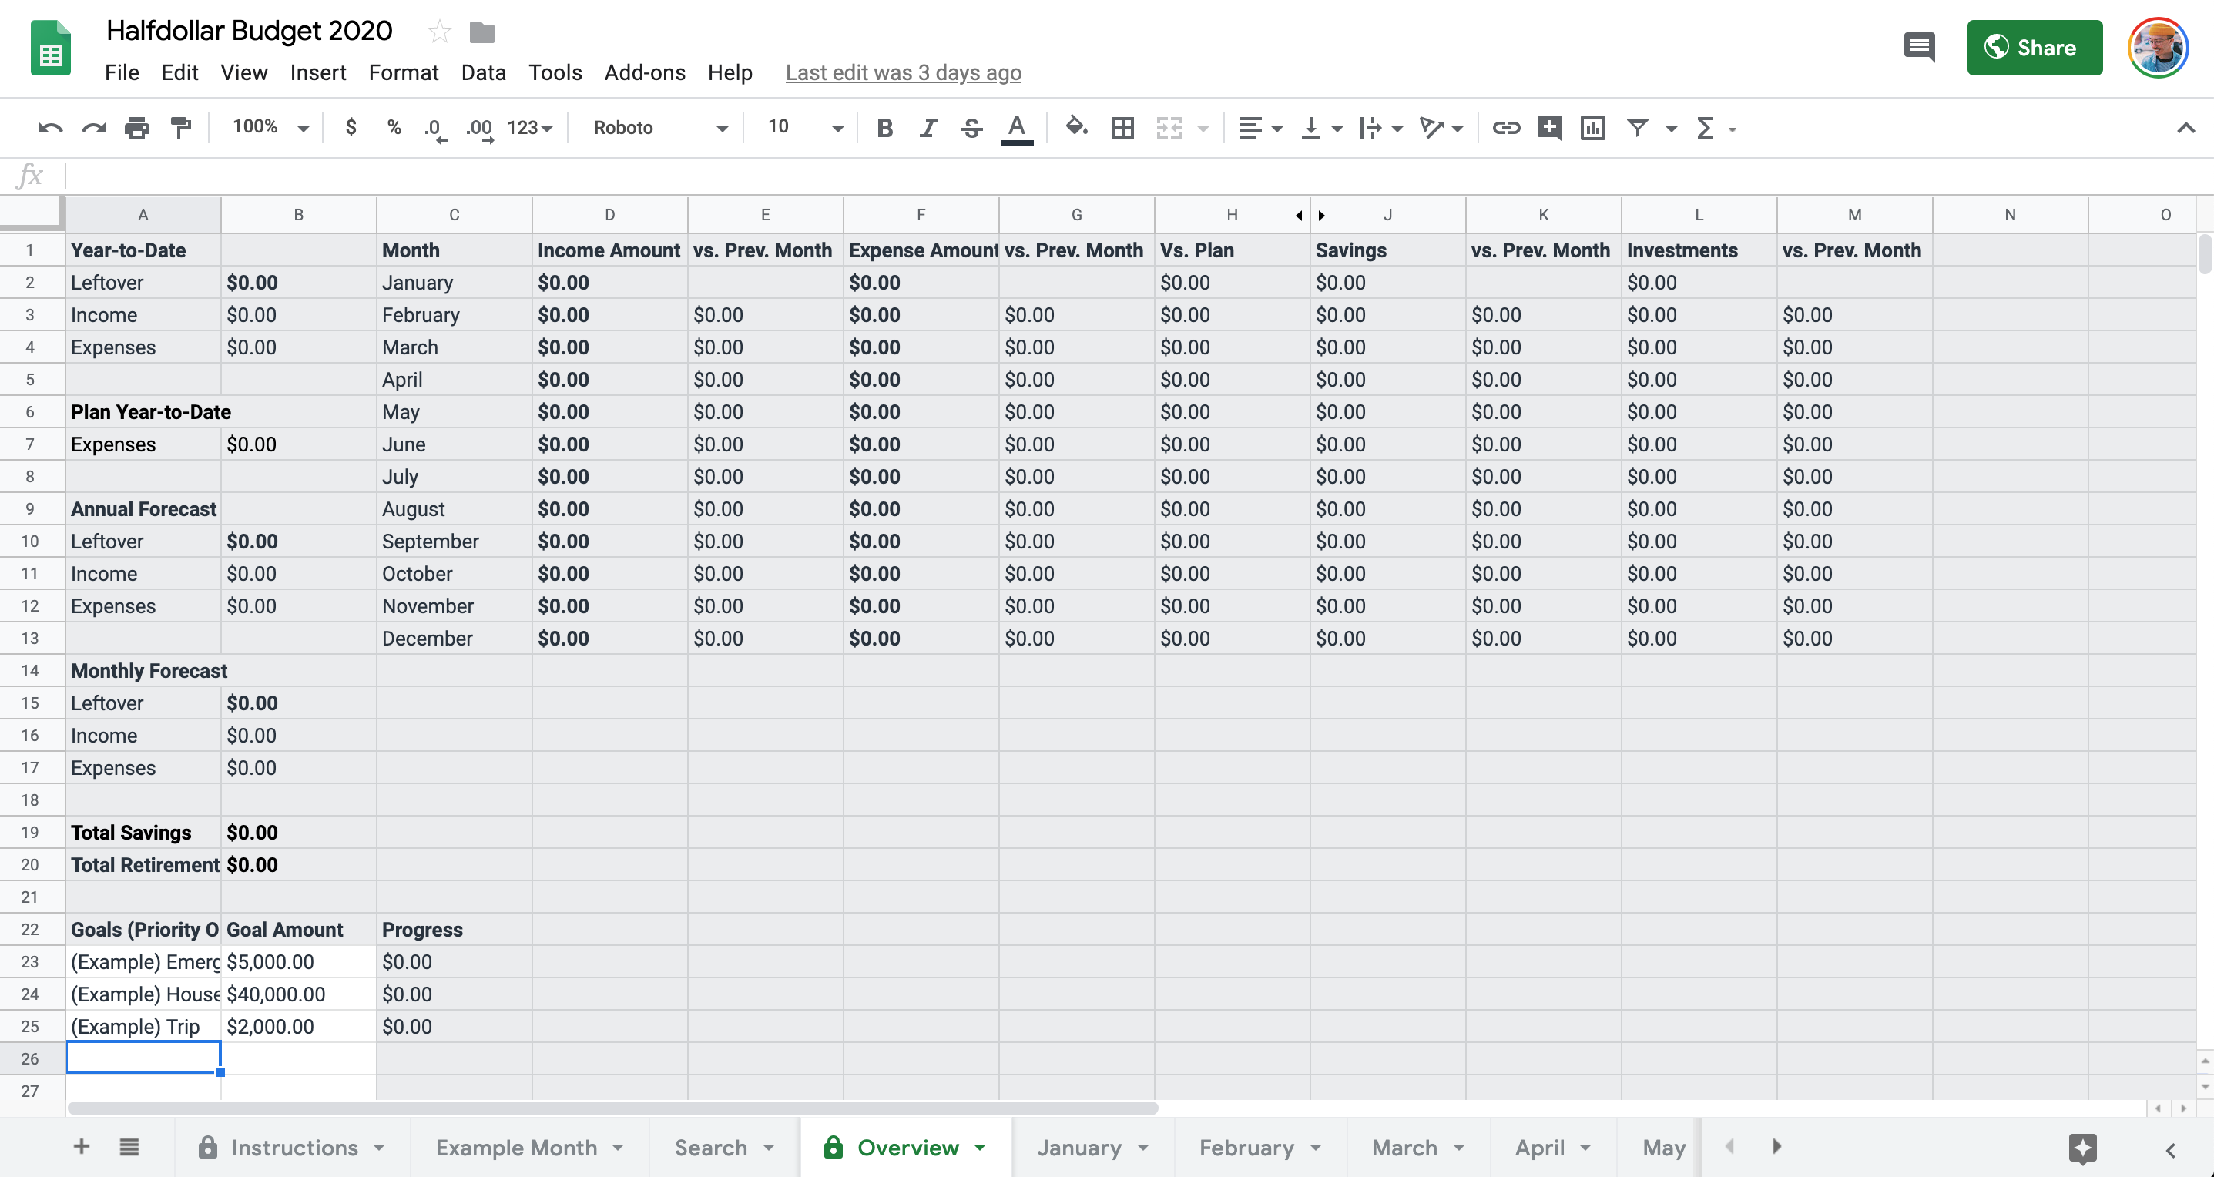
Task: Open comment history speech bubble icon
Action: pyautogui.click(x=1918, y=47)
